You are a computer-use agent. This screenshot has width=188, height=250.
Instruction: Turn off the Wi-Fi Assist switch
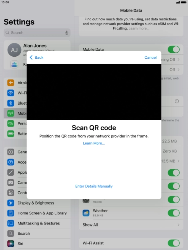(x=174, y=243)
